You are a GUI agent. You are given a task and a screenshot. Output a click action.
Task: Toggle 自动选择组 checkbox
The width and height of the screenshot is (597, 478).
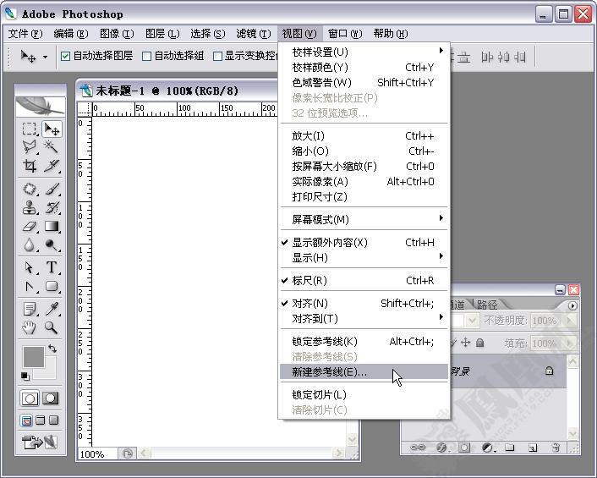click(x=146, y=57)
